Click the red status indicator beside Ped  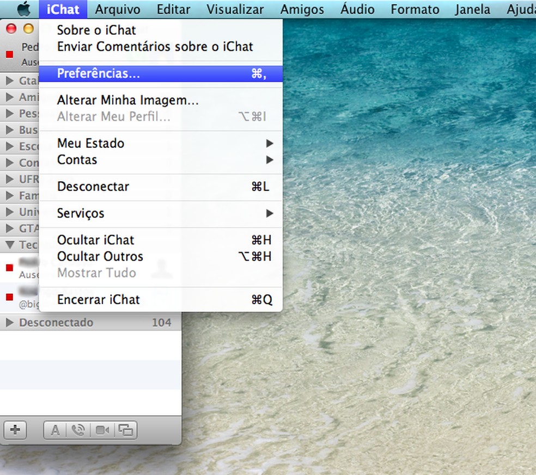point(10,54)
